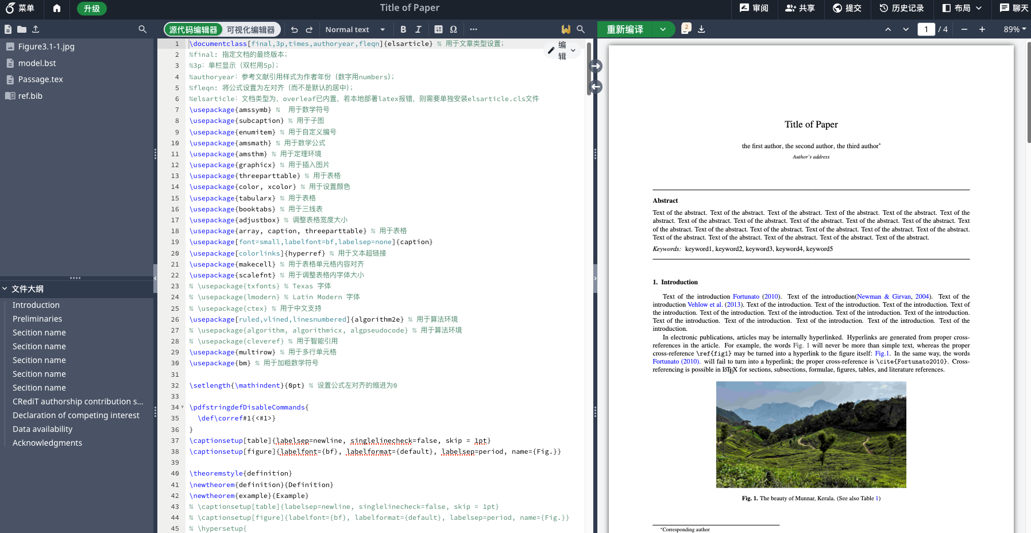Zoom in the PDF preview

[982, 29]
